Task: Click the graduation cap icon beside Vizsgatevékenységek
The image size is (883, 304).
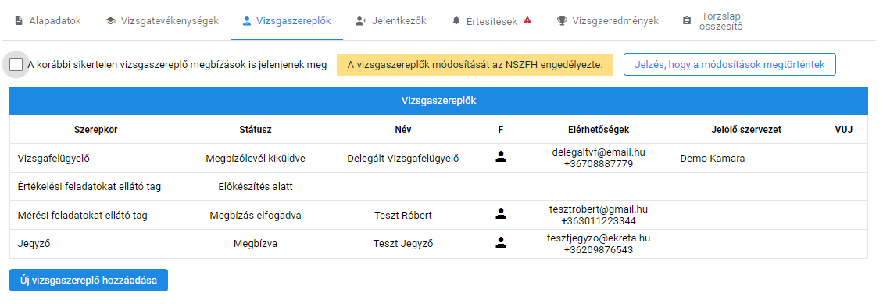Action: pyautogui.click(x=110, y=21)
